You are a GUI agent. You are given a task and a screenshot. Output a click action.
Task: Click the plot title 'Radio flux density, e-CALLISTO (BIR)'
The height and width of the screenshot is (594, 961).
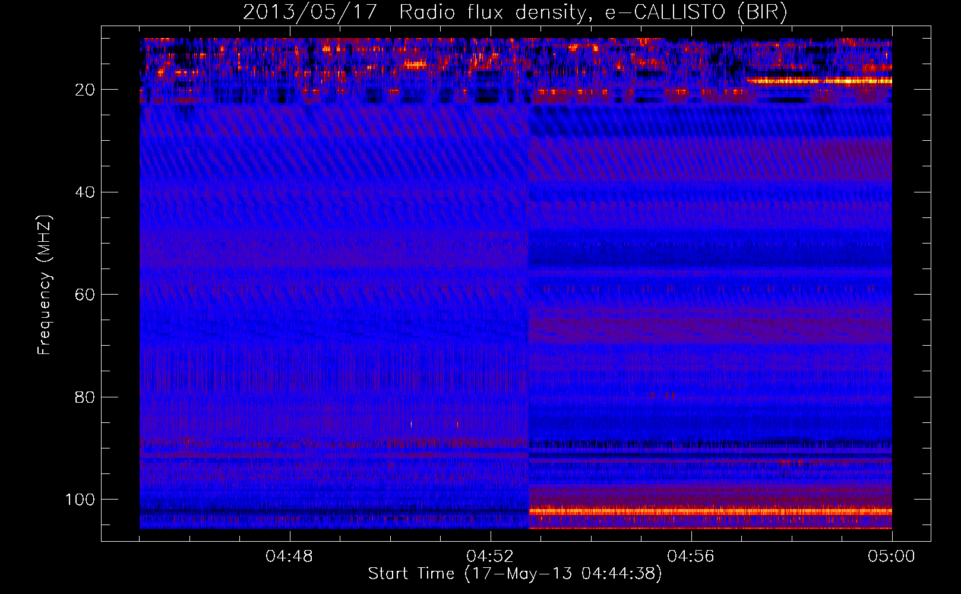click(x=593, y=12)
